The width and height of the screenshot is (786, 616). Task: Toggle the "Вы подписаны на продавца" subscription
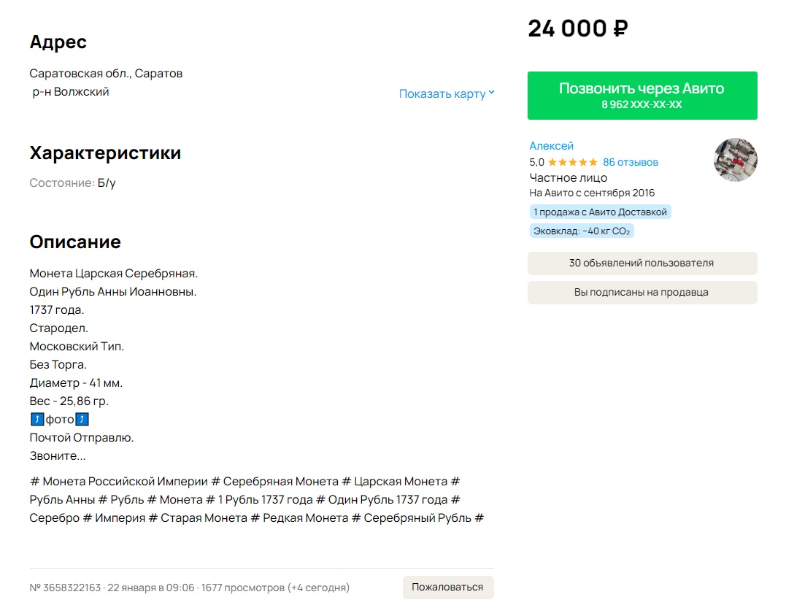tap(641, 293)
